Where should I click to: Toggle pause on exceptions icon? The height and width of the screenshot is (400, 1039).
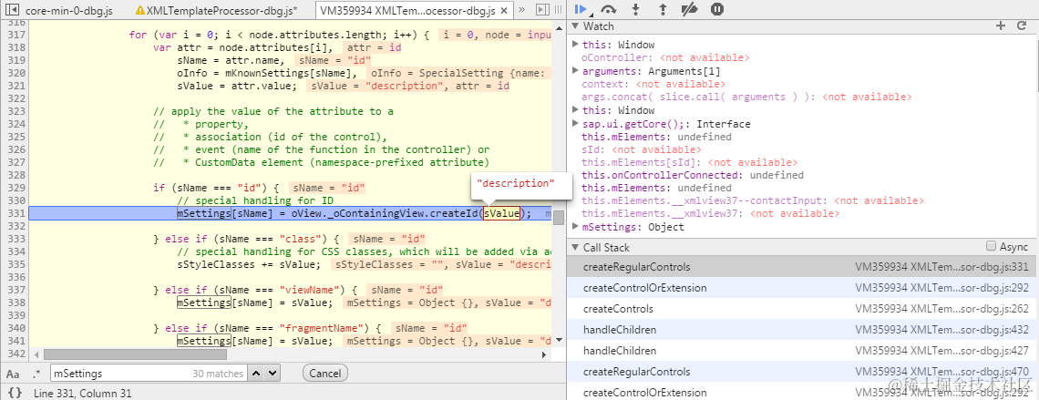(x=717, y=9)
